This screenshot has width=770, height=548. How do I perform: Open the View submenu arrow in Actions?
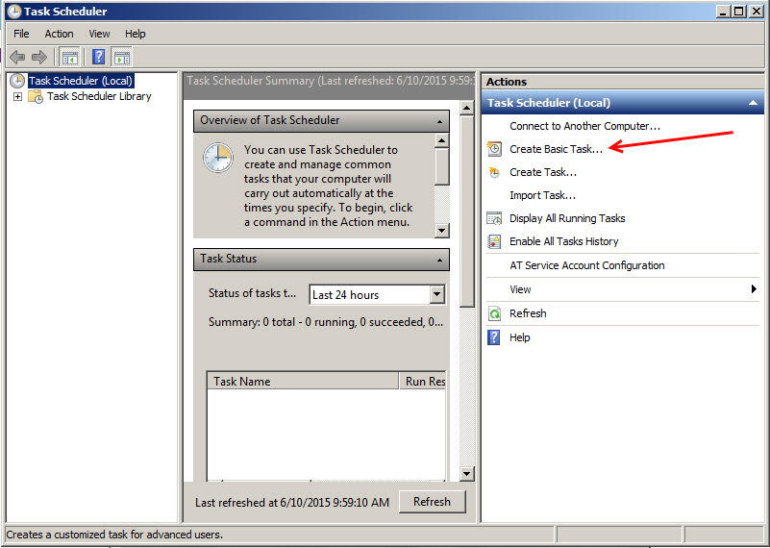click(754, 288)
